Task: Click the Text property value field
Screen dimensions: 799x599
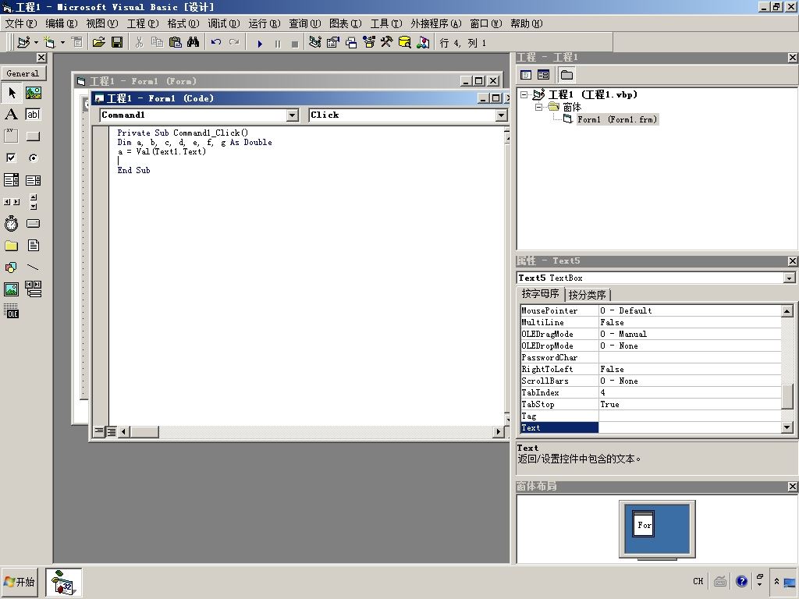Action: [x=690, y=428]
